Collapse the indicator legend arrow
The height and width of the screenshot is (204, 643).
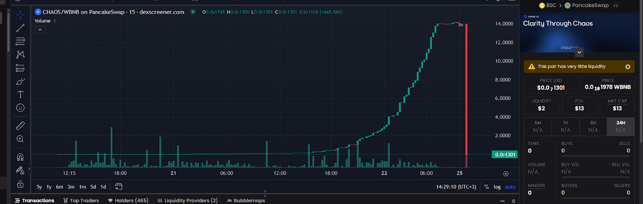point(40,30)
